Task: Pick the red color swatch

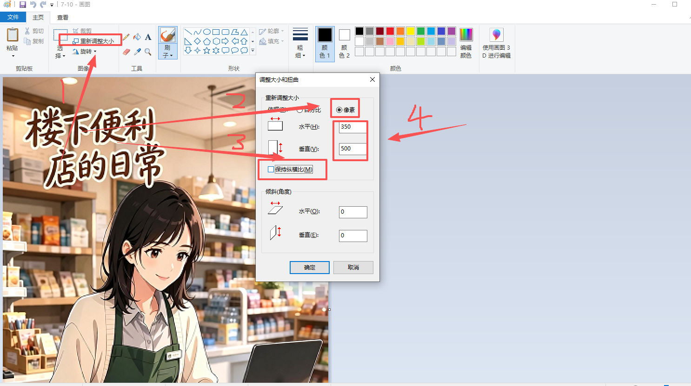Action: point(390,31)
